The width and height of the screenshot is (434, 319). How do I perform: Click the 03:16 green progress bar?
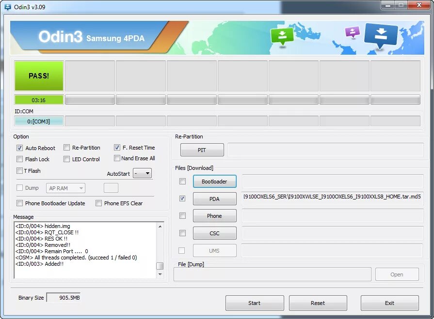(39, 100)
